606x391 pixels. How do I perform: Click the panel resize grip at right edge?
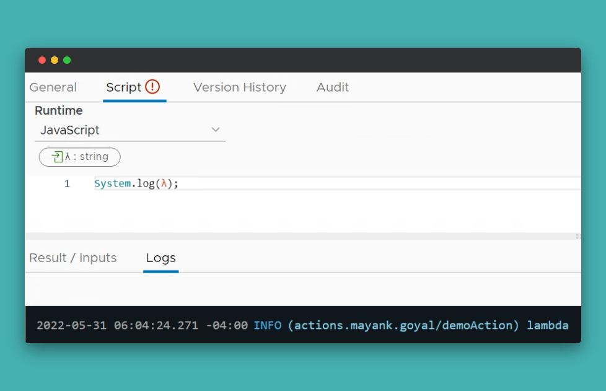click(577, 236)
